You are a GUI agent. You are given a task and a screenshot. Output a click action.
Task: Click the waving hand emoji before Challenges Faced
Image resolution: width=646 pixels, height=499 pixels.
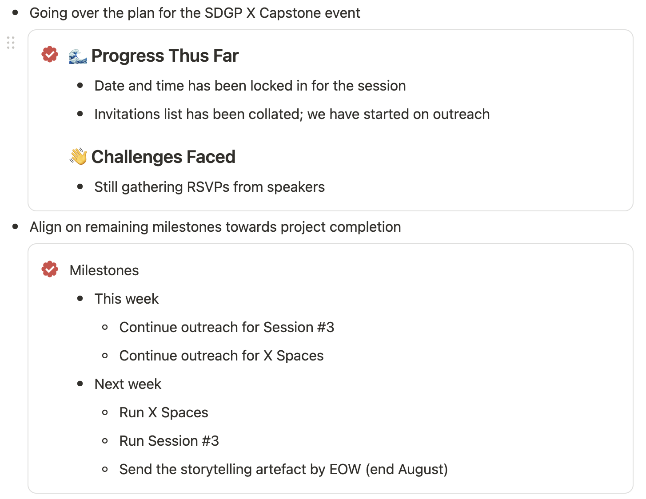click(x=78, y=157)
